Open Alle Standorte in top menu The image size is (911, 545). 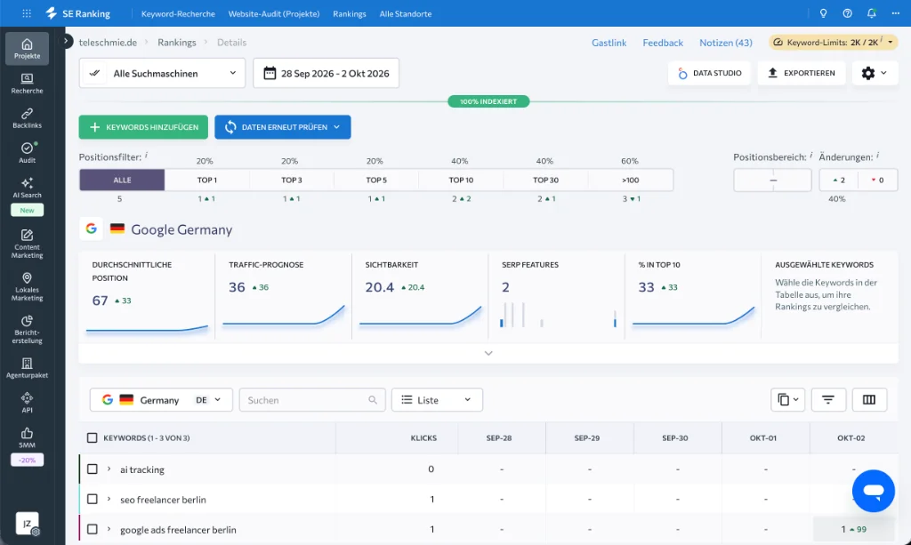(x=406, y=13)
